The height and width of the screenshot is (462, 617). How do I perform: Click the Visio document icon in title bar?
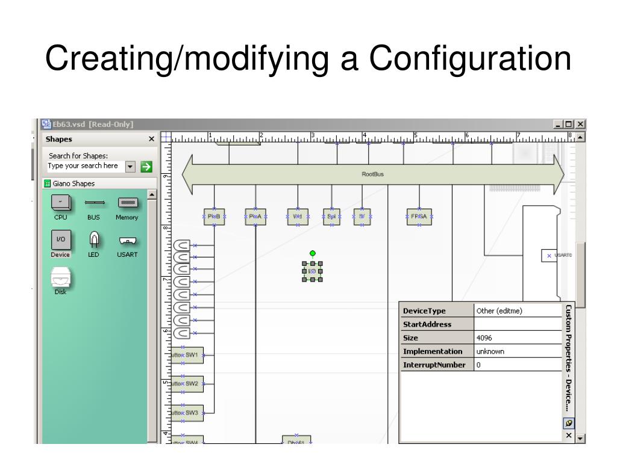tap(46, 124)
